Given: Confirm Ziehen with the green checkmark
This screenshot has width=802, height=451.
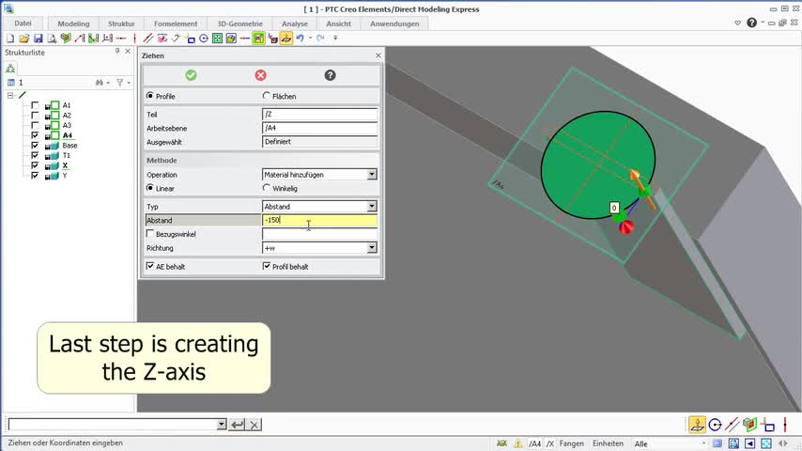Looking at the screenshot, I should 191,75.
